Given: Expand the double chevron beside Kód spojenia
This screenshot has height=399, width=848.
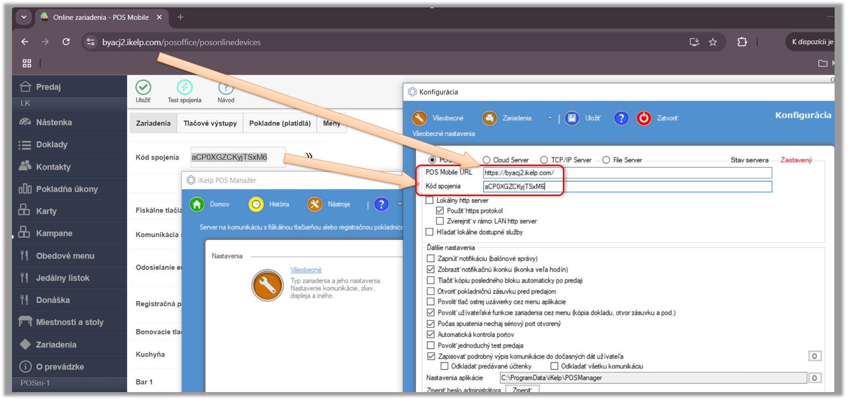Looking at the screenshot, I should pos(309,156).
